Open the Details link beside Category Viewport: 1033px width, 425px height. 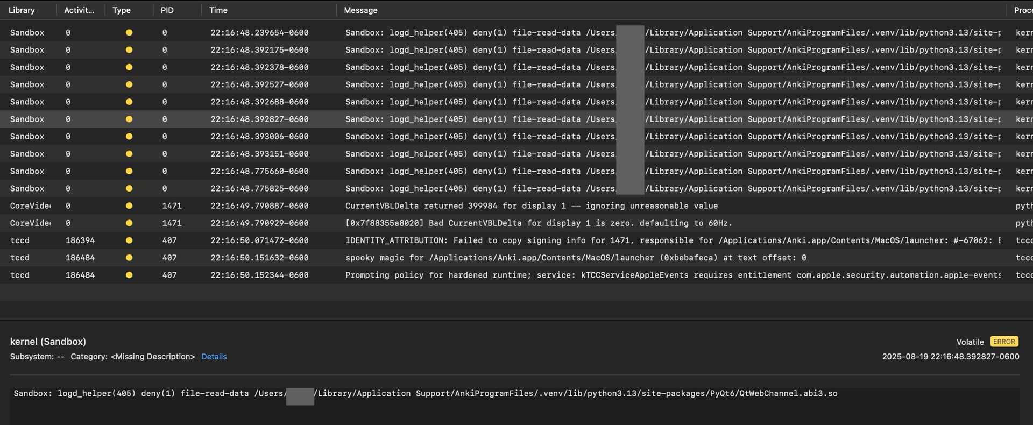(x=214, y=357)
